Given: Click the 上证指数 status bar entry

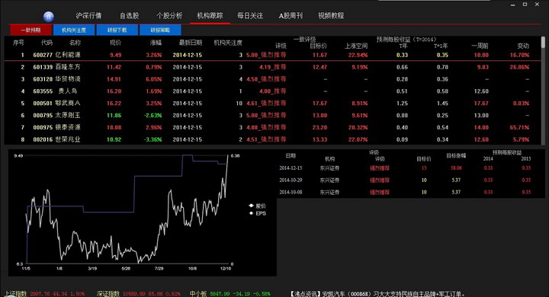Looking at the screenshot, I should (x=44, y=294).
